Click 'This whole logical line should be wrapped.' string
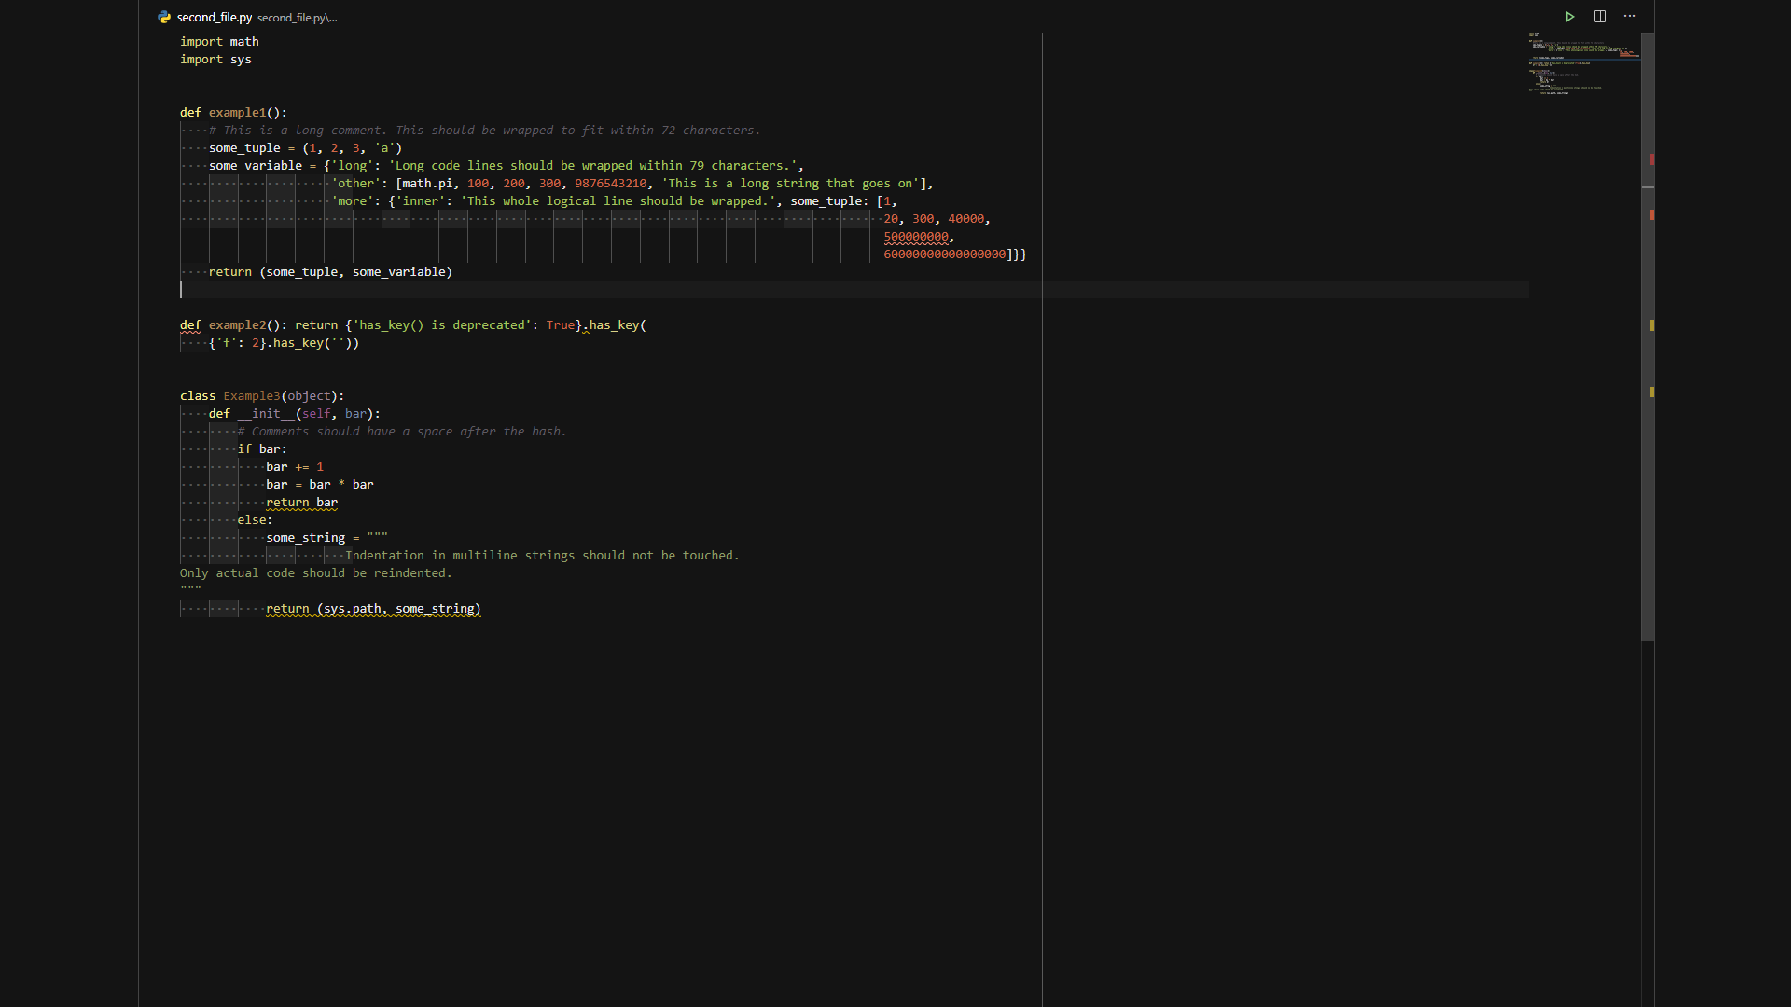Image resolution: width=1791 pixels, height=1007 pixels. 618,201
